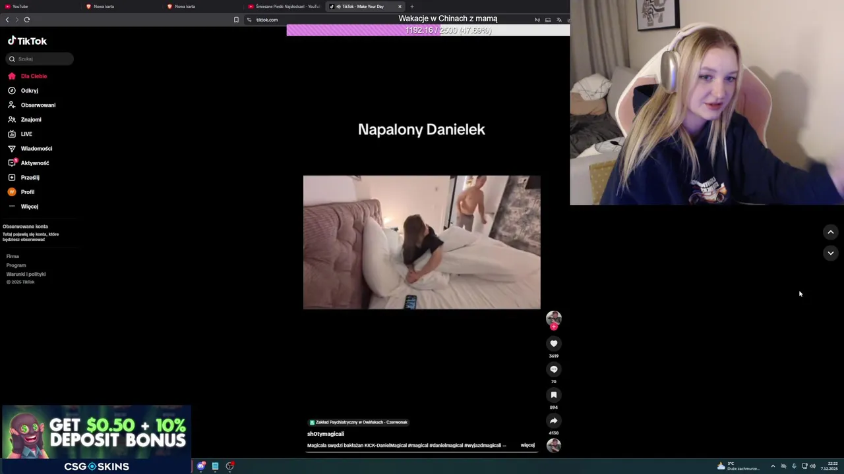This screenshot has height=474, width=844.
Task: Open Warunki i polityki footer link
Action: [26, 274]
